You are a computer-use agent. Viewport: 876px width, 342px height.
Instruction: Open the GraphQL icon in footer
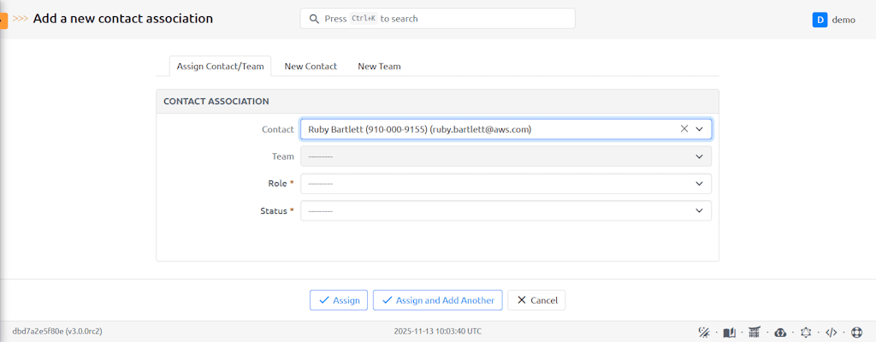(x=805, y=332)
